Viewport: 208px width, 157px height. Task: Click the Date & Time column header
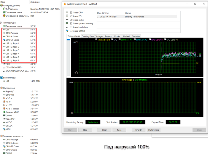(110, 13)
